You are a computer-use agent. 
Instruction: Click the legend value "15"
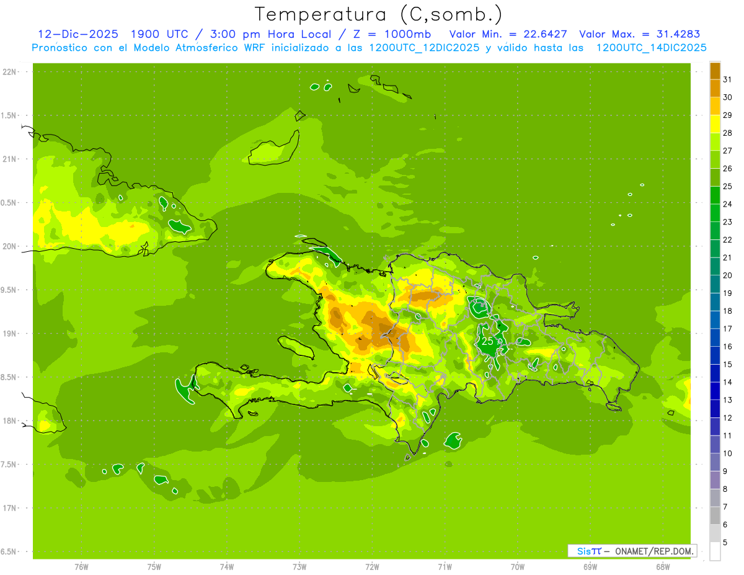tap(728, 364)
